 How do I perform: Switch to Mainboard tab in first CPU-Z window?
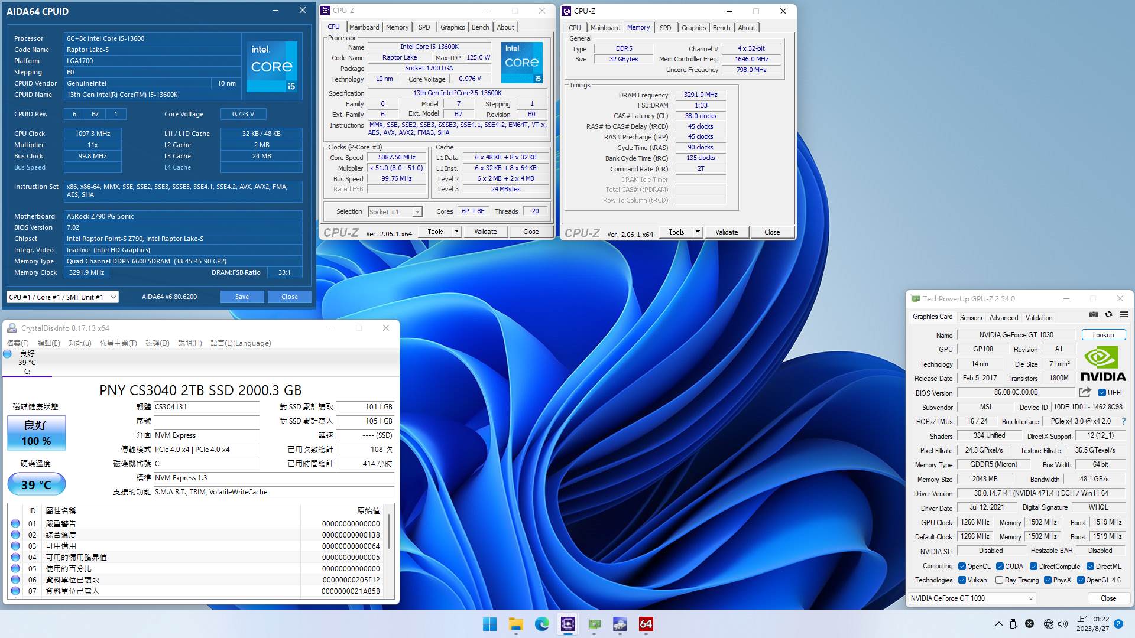(364, 27)
